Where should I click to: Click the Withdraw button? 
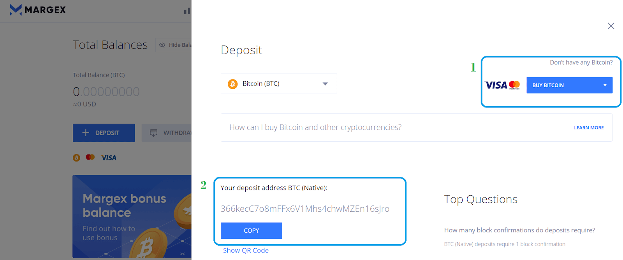tap(167, 133)
